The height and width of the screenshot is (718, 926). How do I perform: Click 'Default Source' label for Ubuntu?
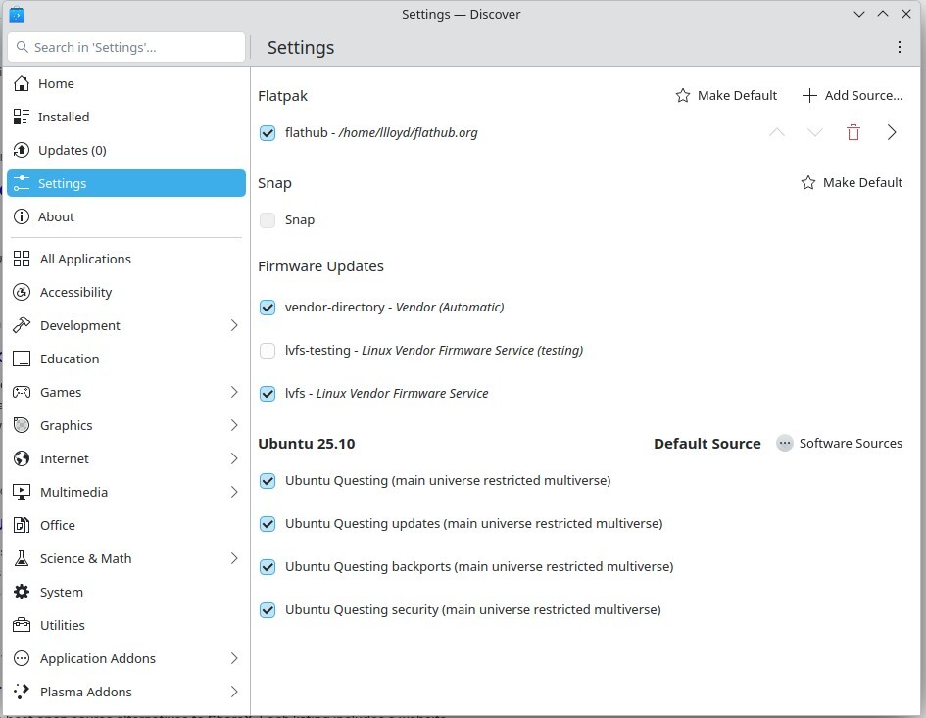click(707, 444)
